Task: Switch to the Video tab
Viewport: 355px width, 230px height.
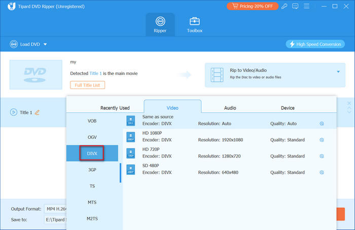Action: (172, 106)
